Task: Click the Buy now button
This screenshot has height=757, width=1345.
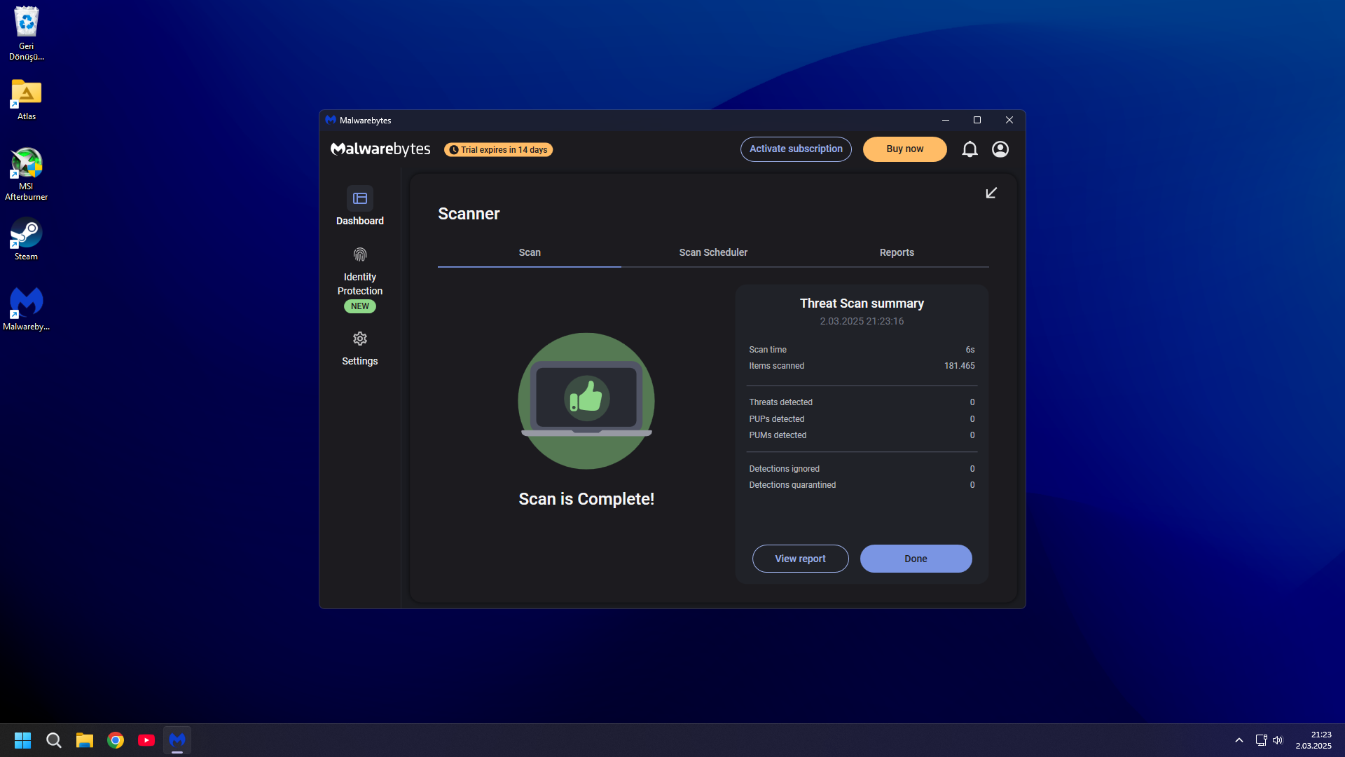Action: [904, 149]
